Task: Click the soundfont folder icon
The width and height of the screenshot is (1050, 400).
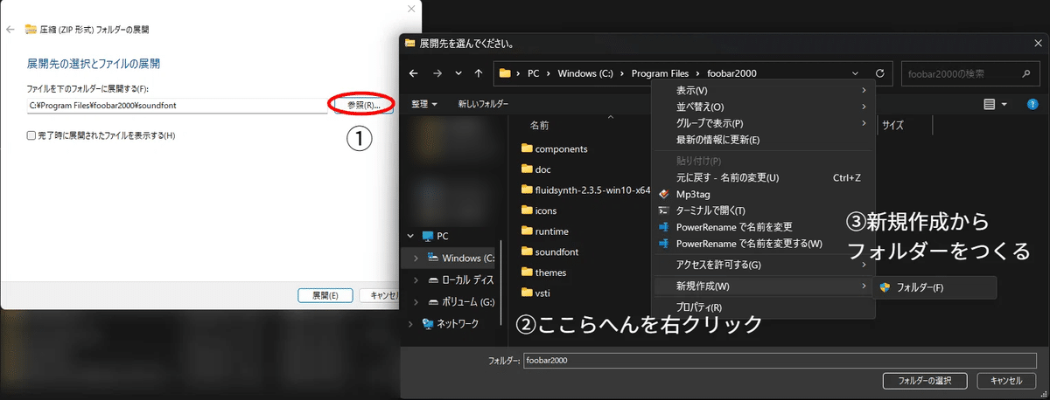Action: tap(527, 252)
